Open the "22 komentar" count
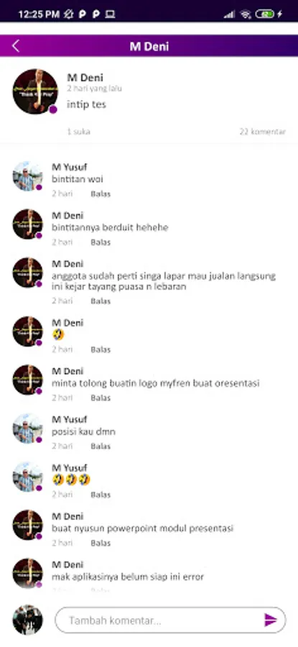The width and height of the screenshot is (298, 647). coord(263,132)
